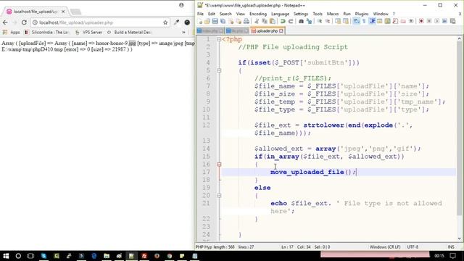The image size is (464, 261).
Task: Open the Search menu
Action: coord(225,14)
